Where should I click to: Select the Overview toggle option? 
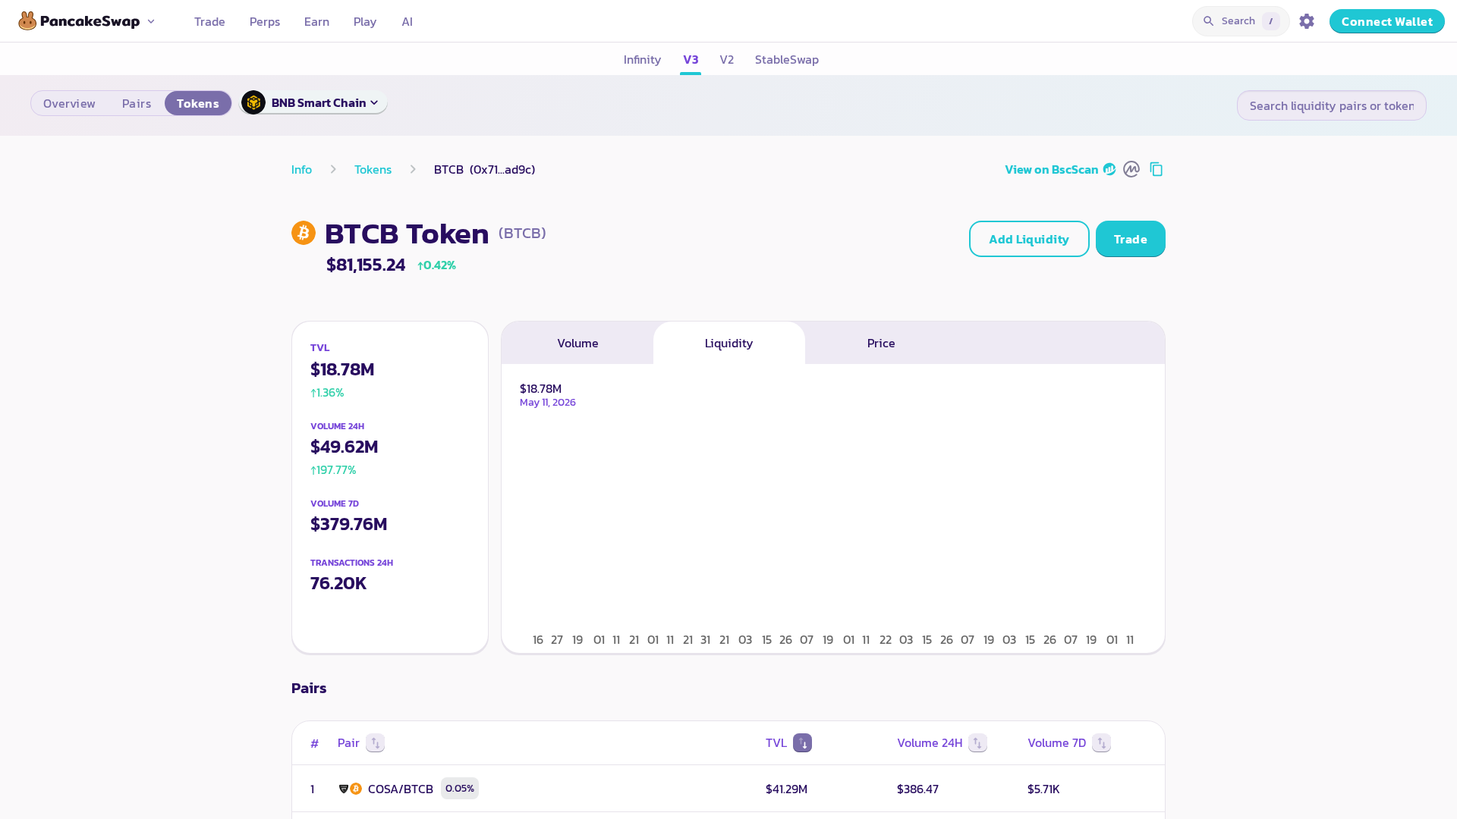point(69,103)
